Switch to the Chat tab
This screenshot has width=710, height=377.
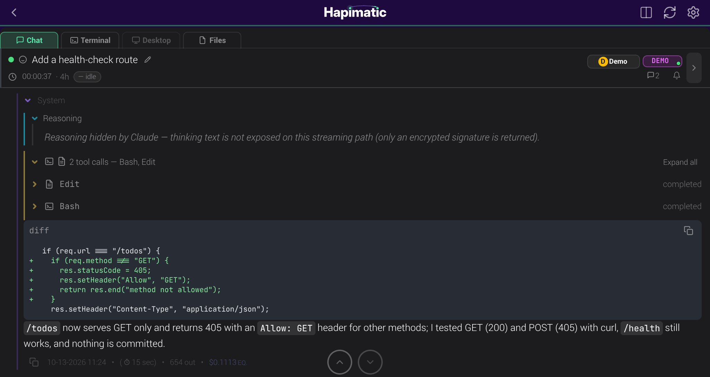tap(29, 40)
